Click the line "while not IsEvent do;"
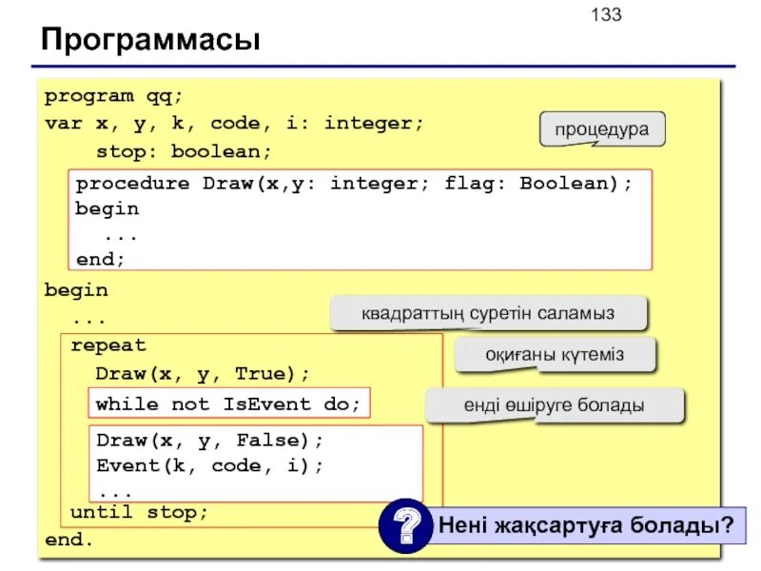The width and height of the screenshot is (761, 571). pos(228,404)
